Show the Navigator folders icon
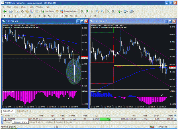 pyautogui.click(x=27, y=11)
